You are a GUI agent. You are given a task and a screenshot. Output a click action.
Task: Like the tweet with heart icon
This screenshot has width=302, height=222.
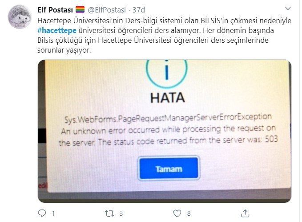tap(177, 214)
